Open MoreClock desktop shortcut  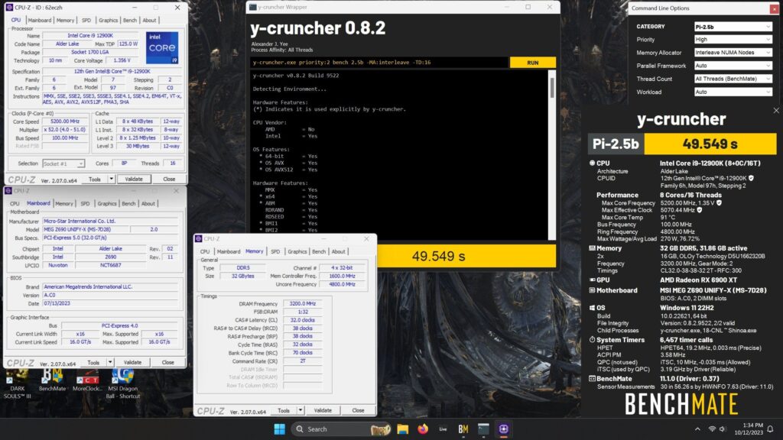pyautogui.click(x=87, y=380)
